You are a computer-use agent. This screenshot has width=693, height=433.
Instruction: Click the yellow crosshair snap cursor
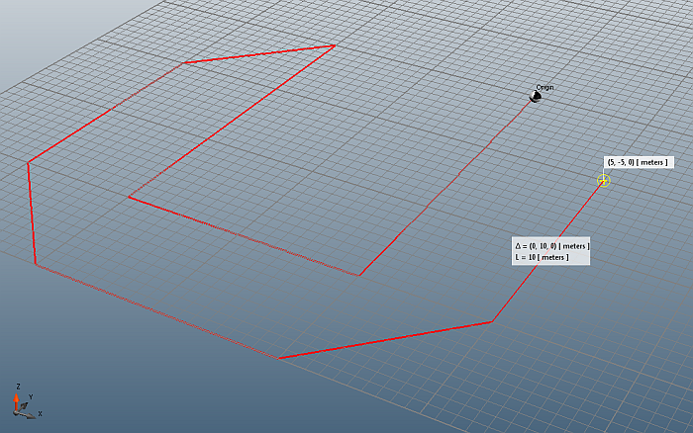[604, 180]
